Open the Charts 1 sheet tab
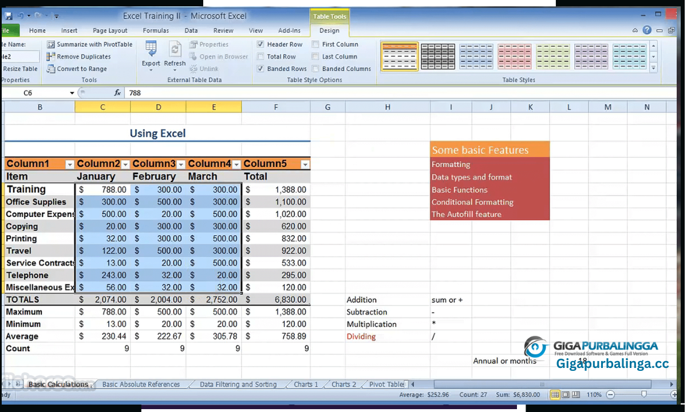This screenshot has height=412, width=687. click(306, 385)
